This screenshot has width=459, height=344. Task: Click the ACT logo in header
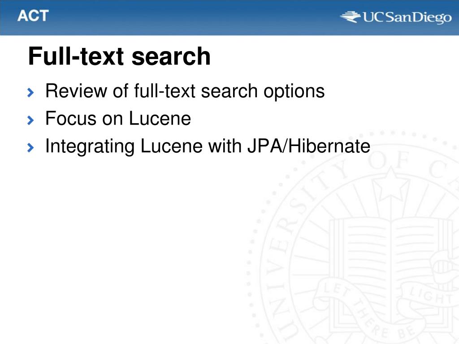click(33, 16)
